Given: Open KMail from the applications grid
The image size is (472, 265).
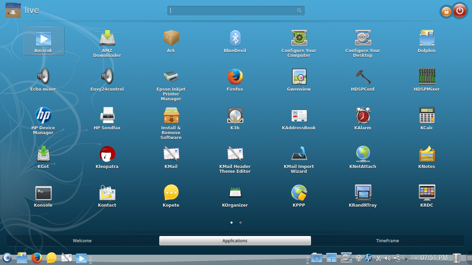Looking at the screenshot, I should [x=171, y=157].
